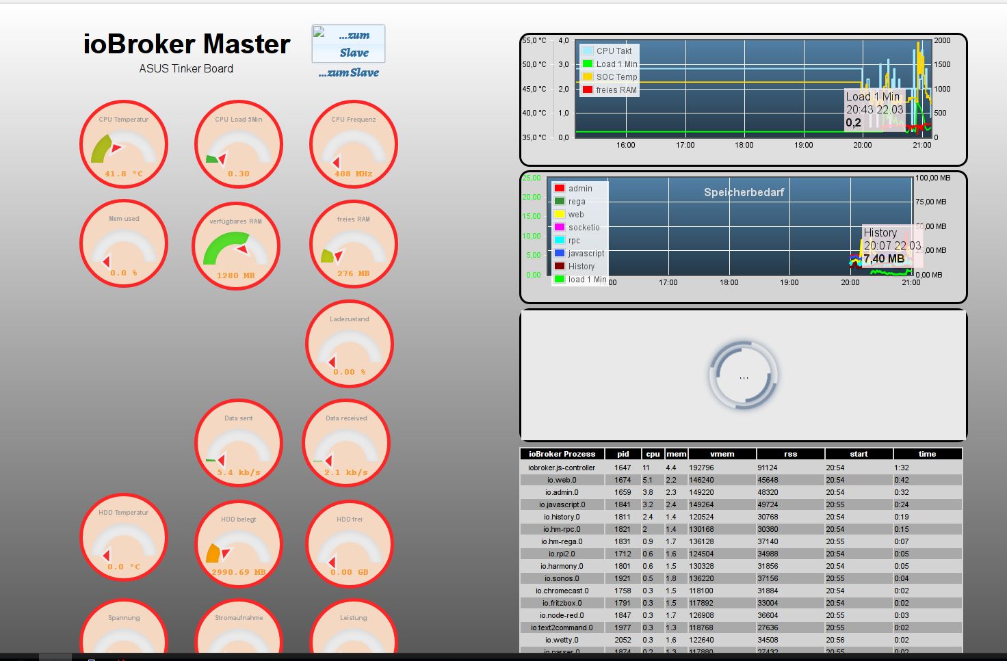Viewport: 1007px width, 661px height.
Task: Click the HDD belegt gauge
Action: (x=239, y=543)
